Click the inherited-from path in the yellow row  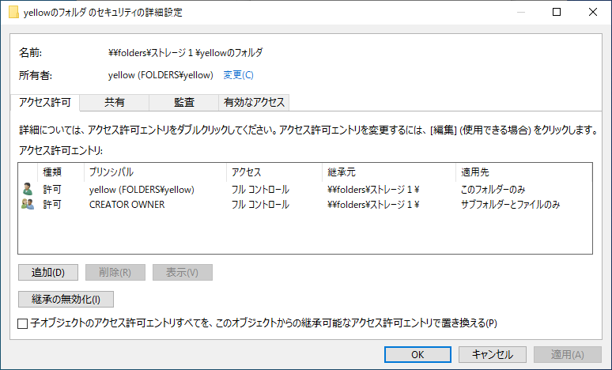(373, 190)
